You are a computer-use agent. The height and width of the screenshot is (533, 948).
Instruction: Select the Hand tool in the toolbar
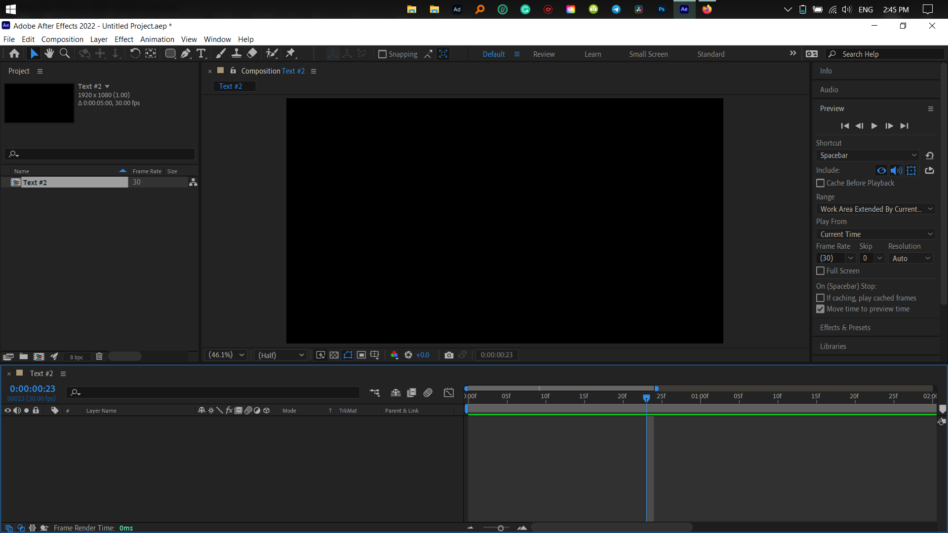coord(49,53)
